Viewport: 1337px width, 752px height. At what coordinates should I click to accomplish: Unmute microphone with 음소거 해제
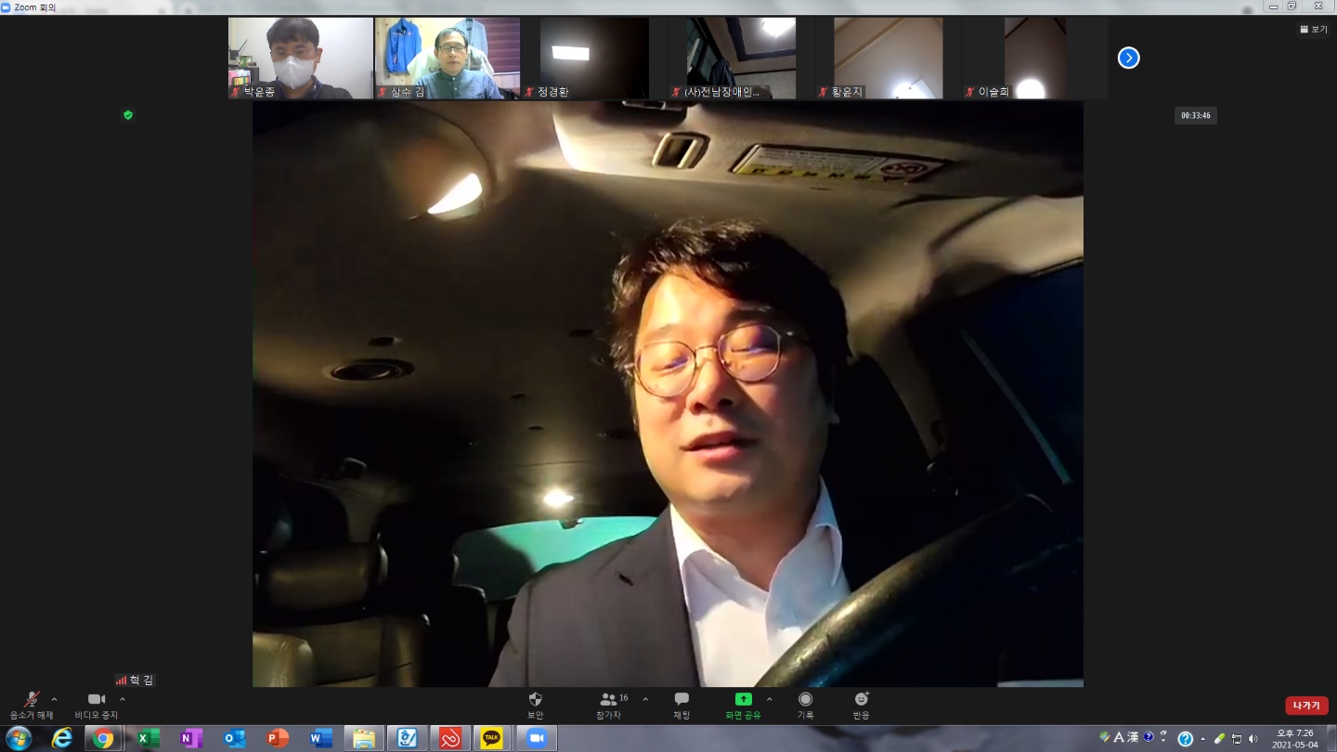click(32, 706)
